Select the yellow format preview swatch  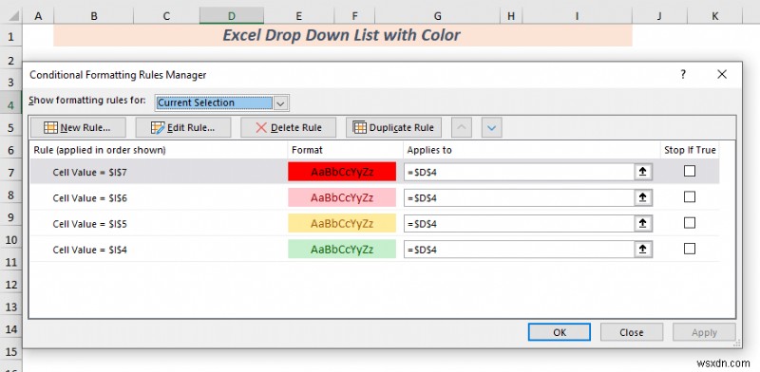(342, 223)
